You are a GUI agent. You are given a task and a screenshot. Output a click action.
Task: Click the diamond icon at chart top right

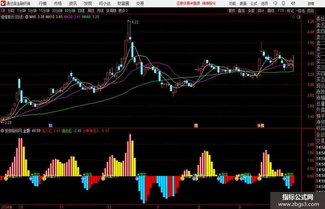(x=293, y=17)
